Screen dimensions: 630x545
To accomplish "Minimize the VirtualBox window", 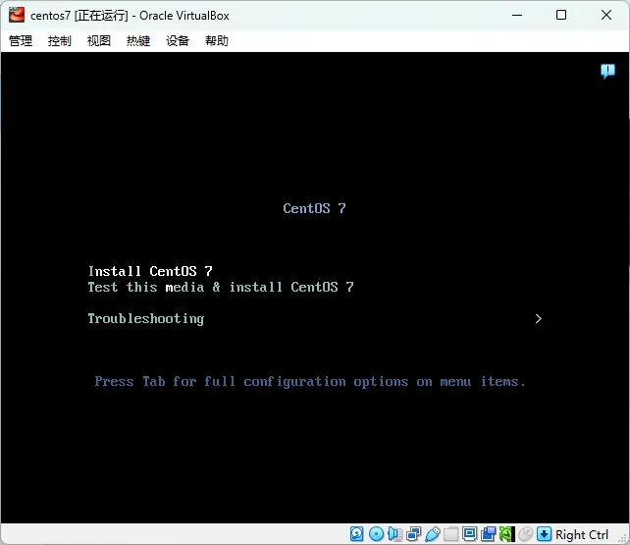I will coord(517,16).
